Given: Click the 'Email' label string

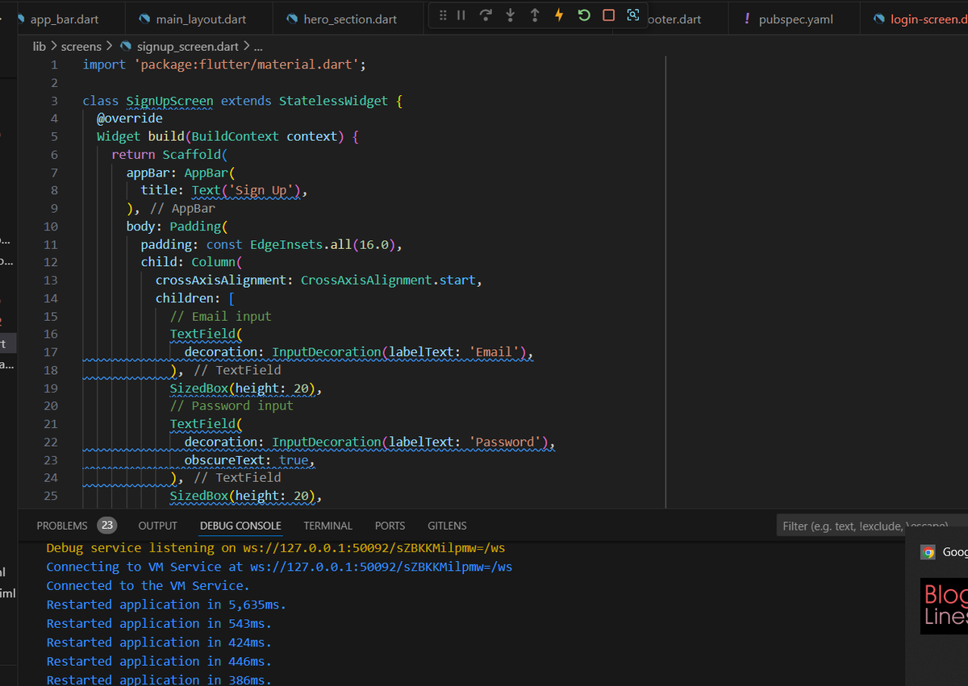Looking at the screenshot, I should pyautogui.click(x=494, y=351).
